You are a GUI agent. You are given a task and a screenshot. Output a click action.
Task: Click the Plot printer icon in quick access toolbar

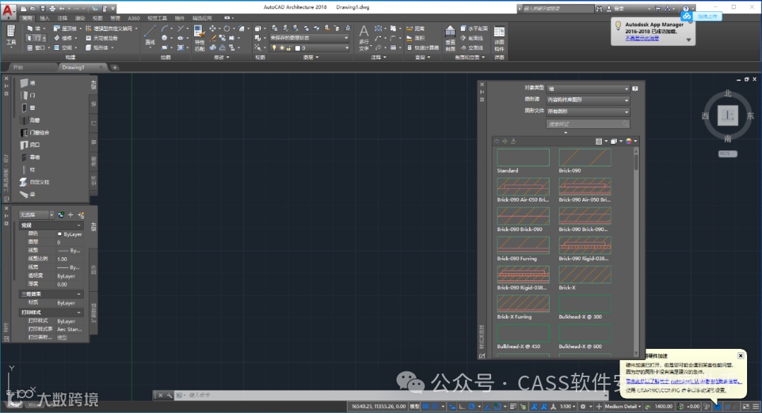(x=52, y=8)
